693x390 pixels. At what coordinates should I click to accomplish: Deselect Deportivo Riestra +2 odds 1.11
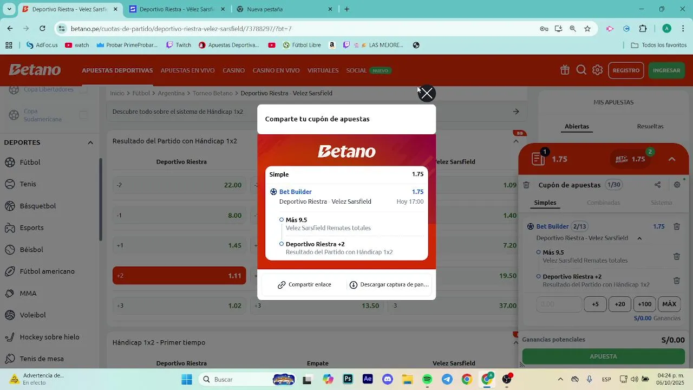pyautogui.click(x=179, y=276)
